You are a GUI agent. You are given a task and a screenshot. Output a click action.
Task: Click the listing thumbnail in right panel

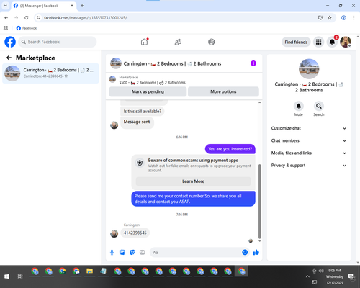coord(309,69)
